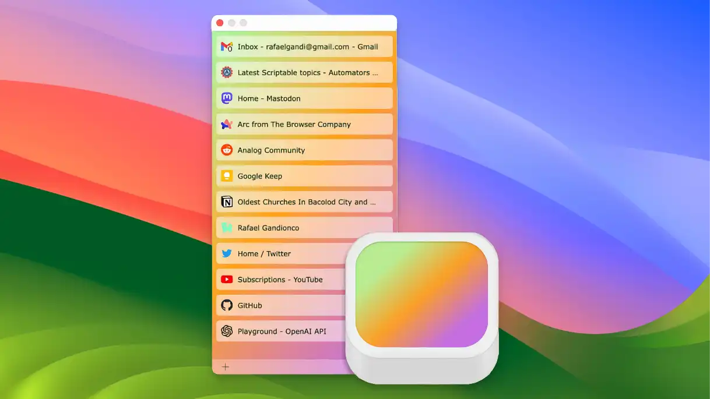The height and width of the screenshot is (399, 710).
Task: Select the Reddit icon beside Analog Community
Action: 227,150
